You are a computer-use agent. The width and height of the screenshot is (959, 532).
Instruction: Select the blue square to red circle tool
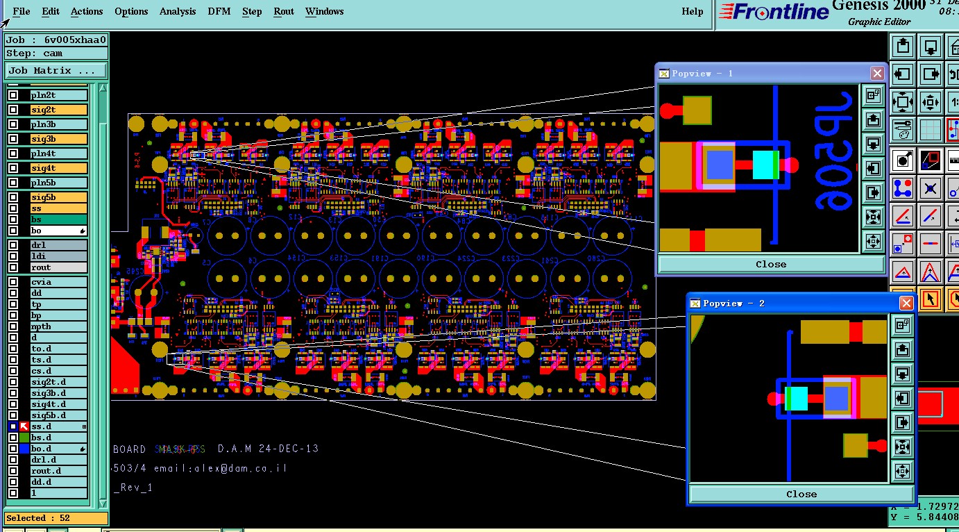[903, 243]
